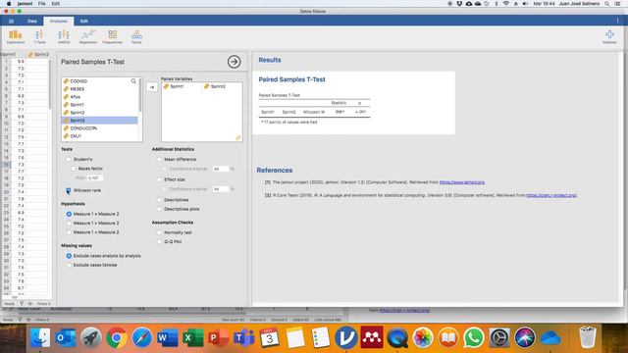This screenshot has width=628, height=353.
Task: Open Spotlight search in the menu bar
Action: pos(607,4)
